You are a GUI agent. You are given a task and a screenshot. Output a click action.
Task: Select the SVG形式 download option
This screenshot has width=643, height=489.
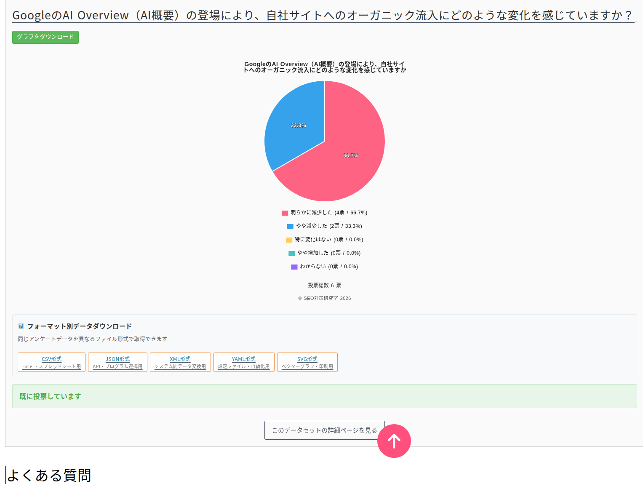click(x=307, y=362)
